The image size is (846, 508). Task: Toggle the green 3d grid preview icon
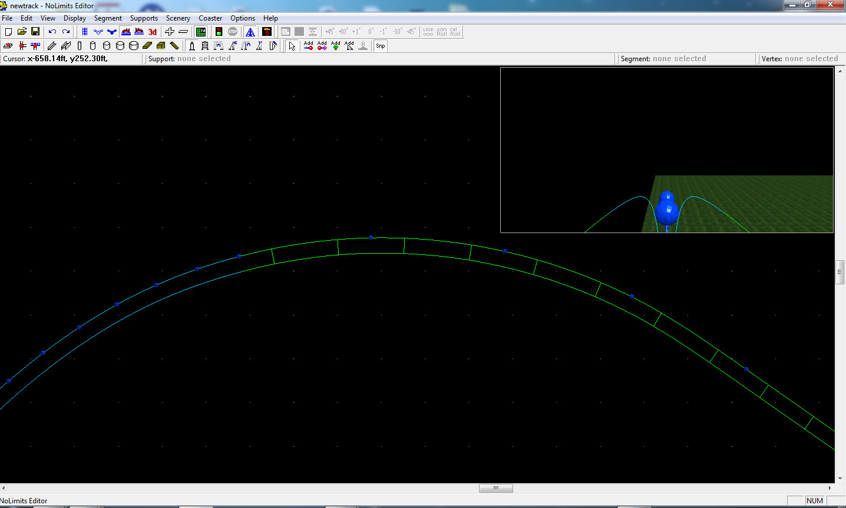pos(201,32)
